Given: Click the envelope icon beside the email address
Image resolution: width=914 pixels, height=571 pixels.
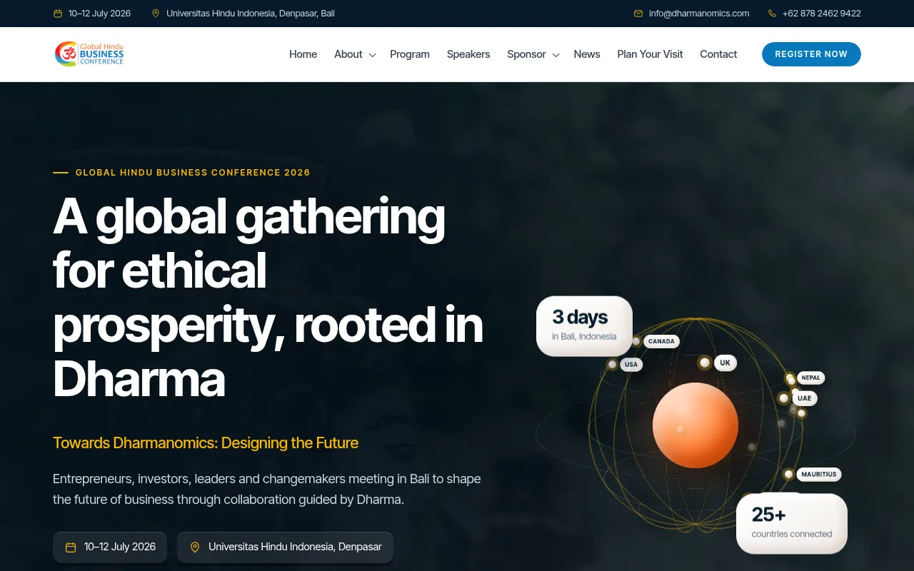Looking at the screenshot, I should click(638, 14).
